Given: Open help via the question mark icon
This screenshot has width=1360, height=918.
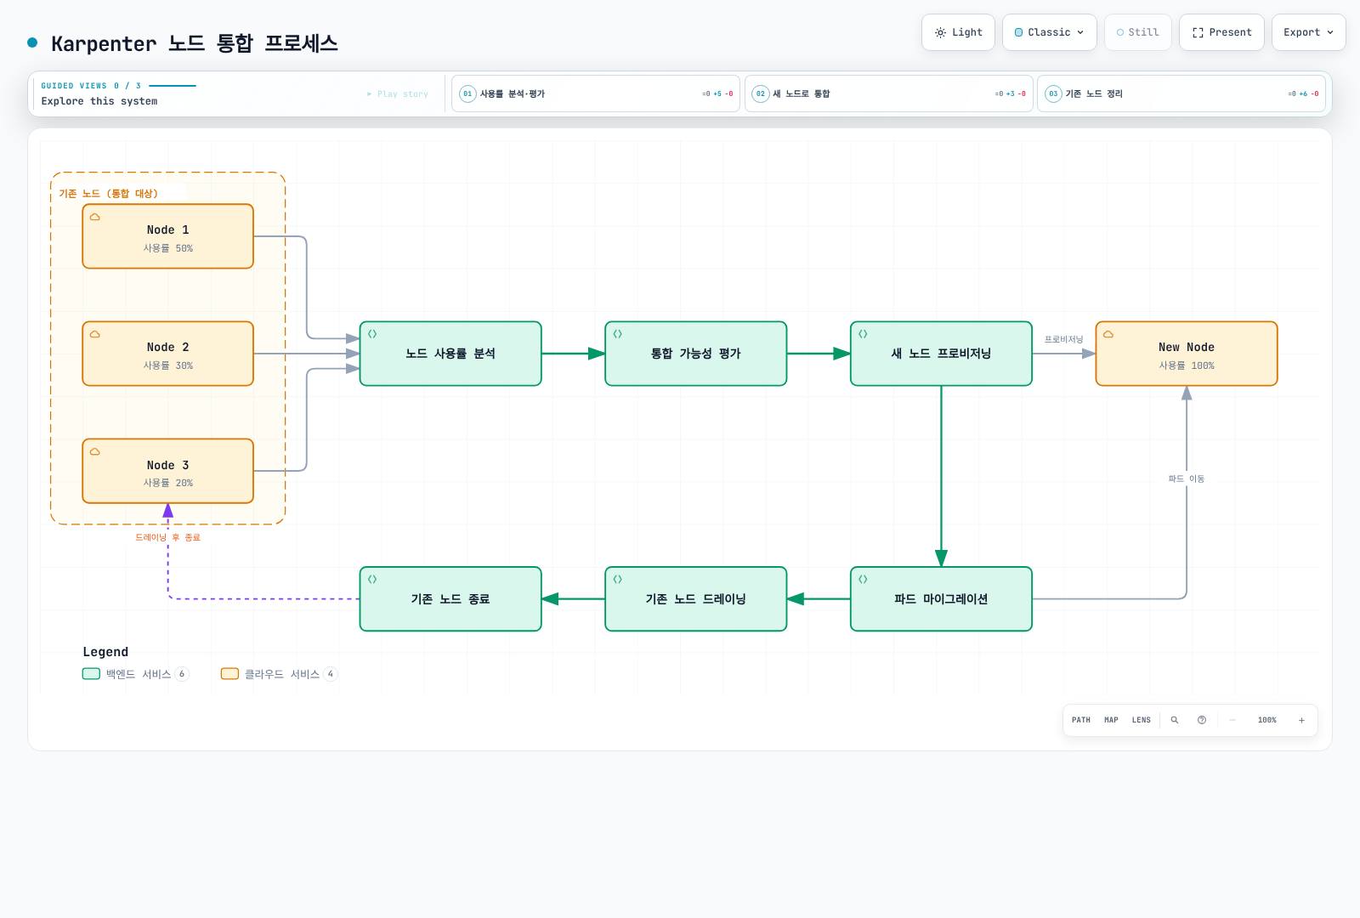Looking at the screenshot, I should click(x=1202, y=720).
